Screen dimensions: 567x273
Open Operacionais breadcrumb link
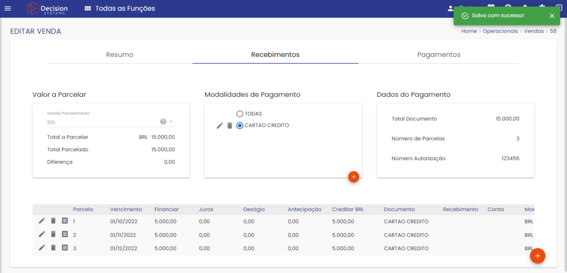coord(501,31)
